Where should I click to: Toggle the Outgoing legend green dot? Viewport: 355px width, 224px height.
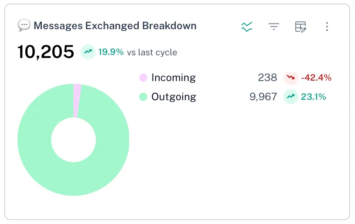pyautogui.click(x=143, y=97)
